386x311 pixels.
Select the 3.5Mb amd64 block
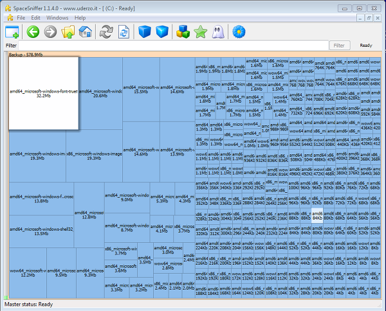(x=145, y=260)
